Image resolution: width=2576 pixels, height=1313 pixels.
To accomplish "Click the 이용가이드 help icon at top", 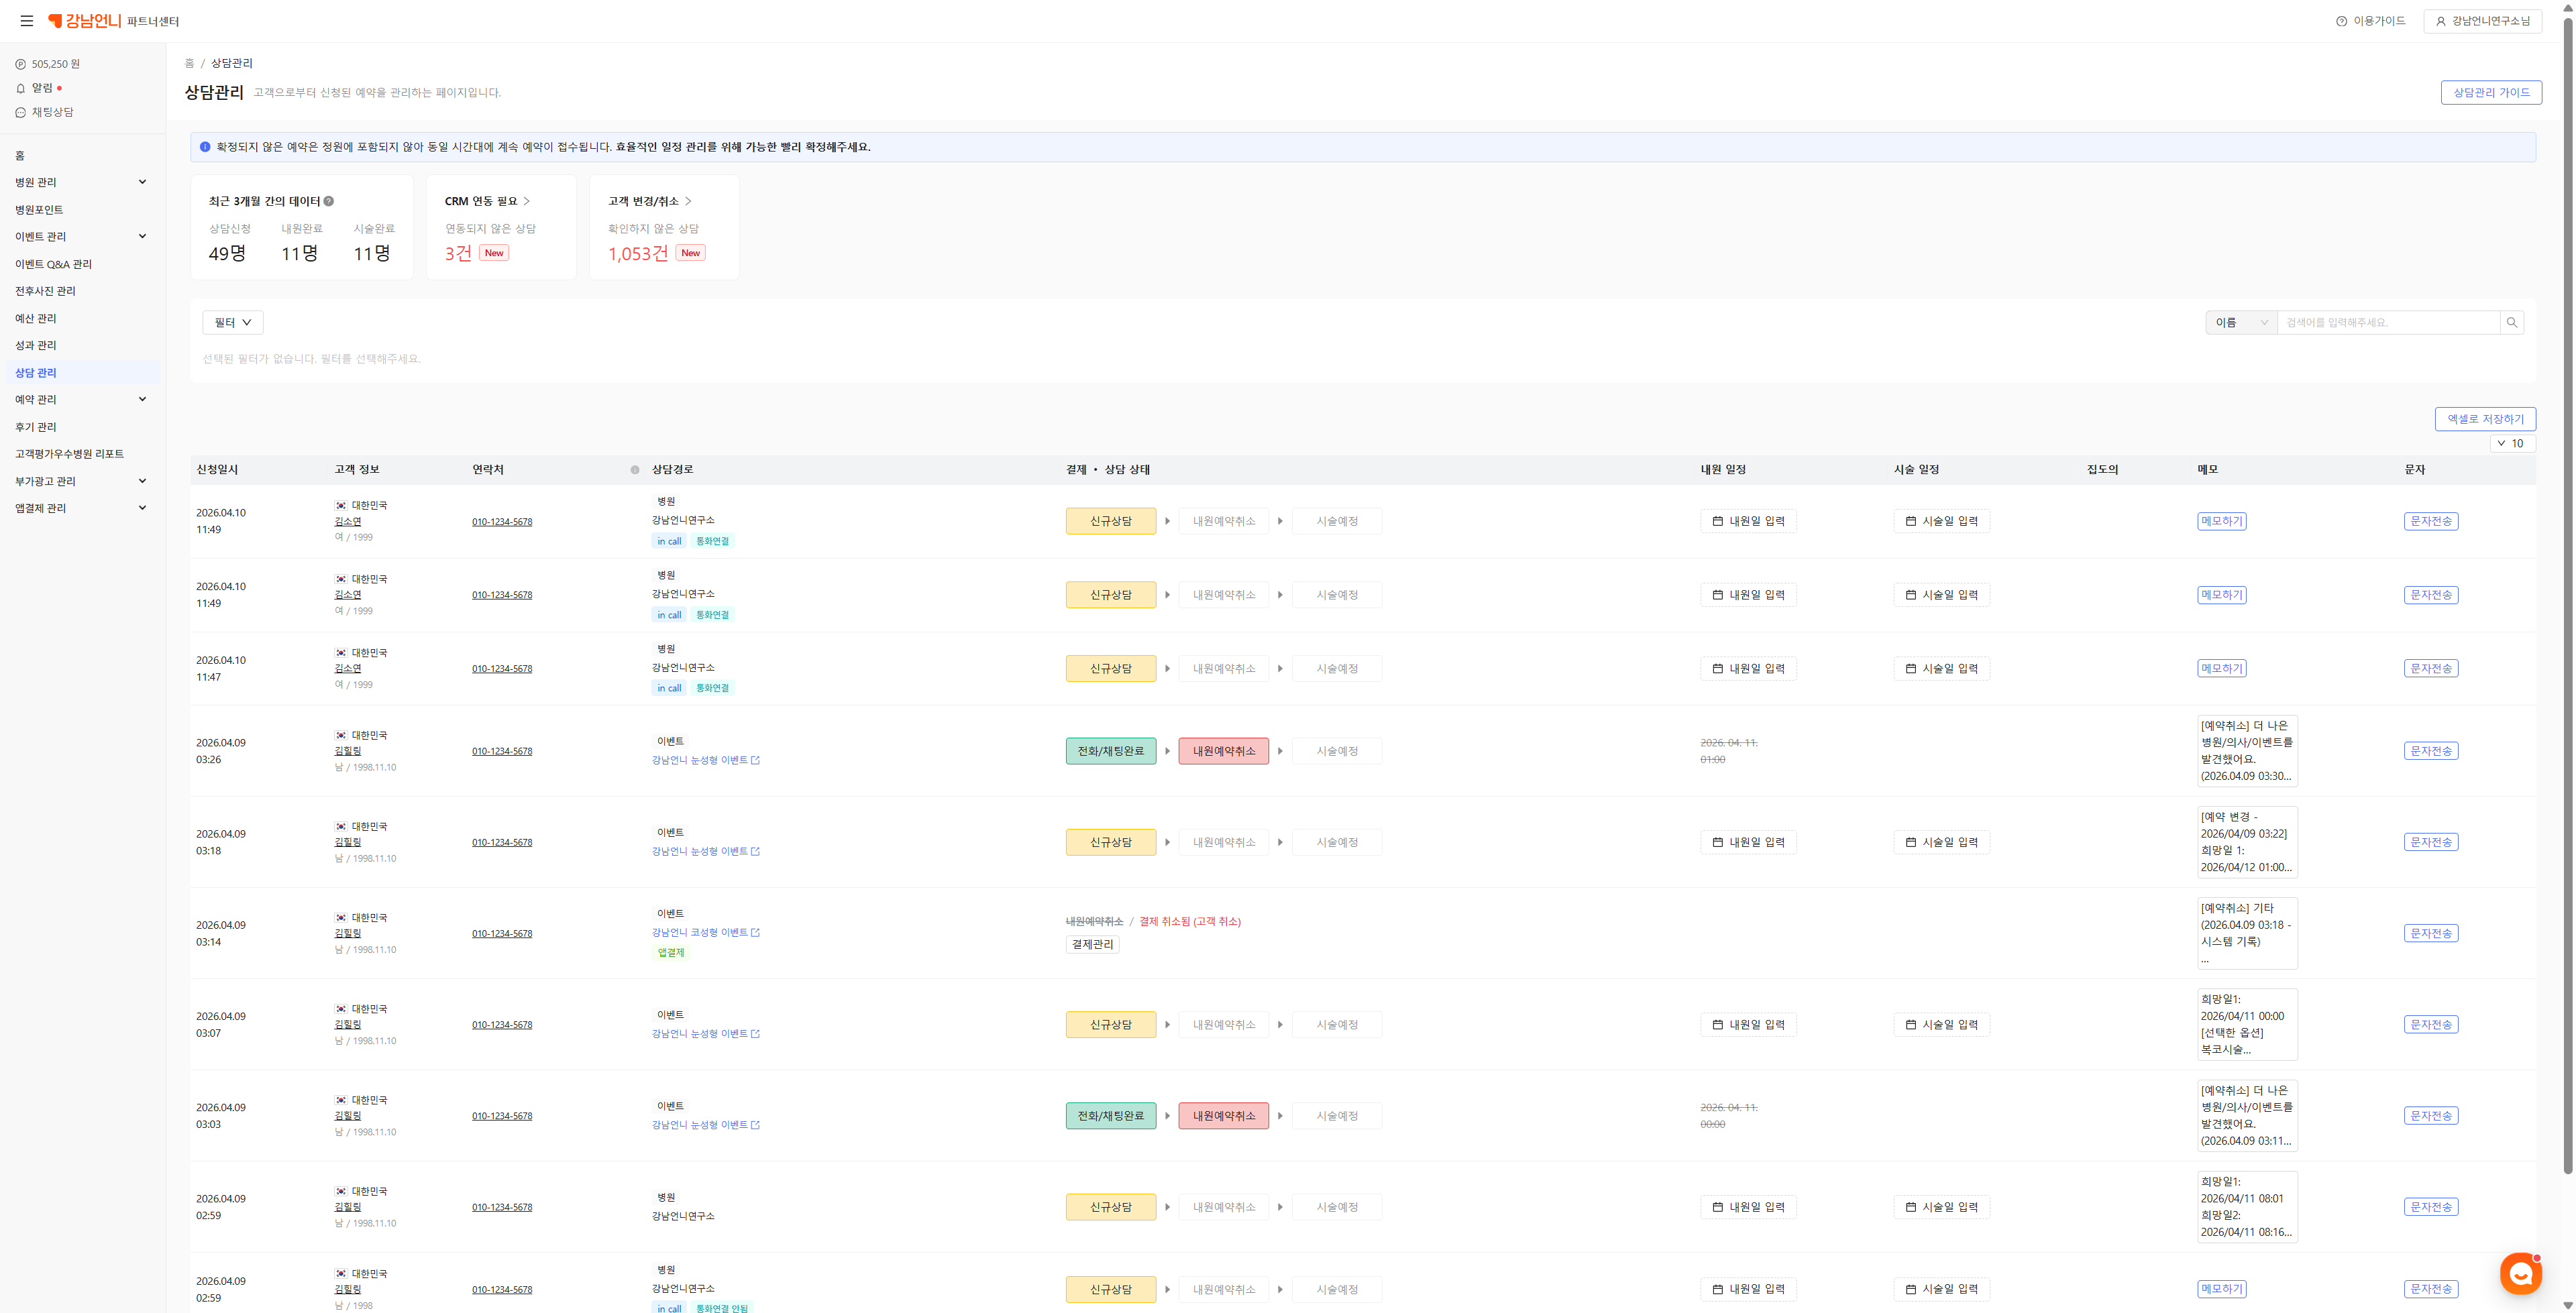I will pyautogui.click(x=2341, y=21).
